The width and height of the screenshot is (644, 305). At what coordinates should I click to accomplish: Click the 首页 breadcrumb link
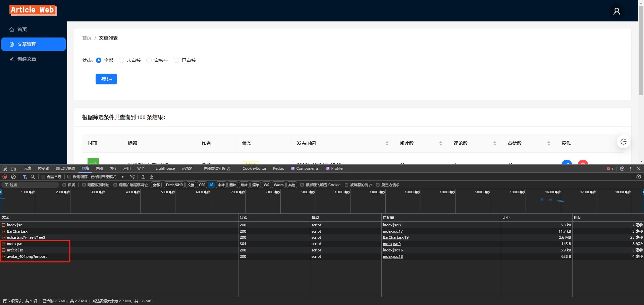87,38
